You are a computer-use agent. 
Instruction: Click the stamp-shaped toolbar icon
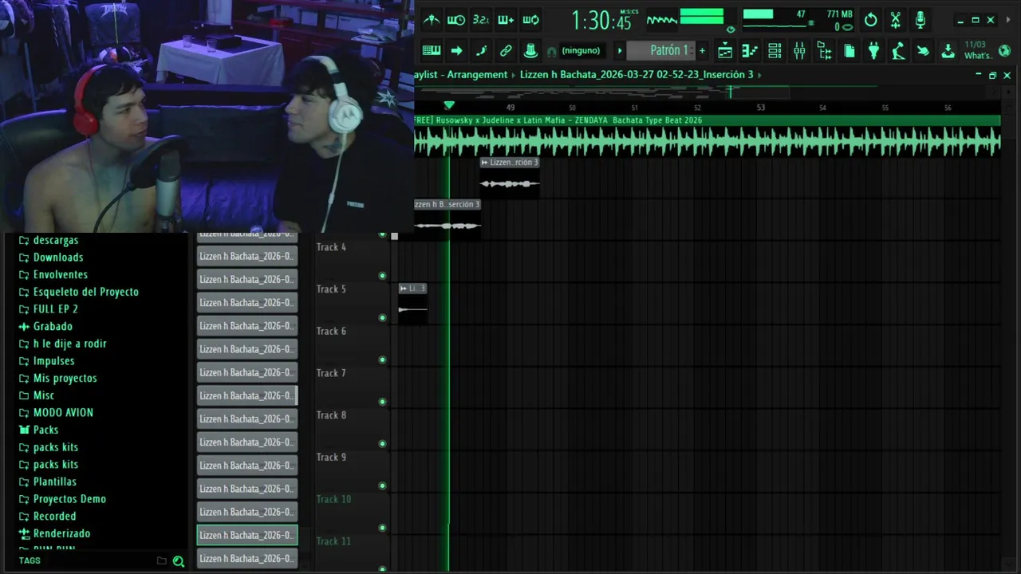tap(530, 50)
